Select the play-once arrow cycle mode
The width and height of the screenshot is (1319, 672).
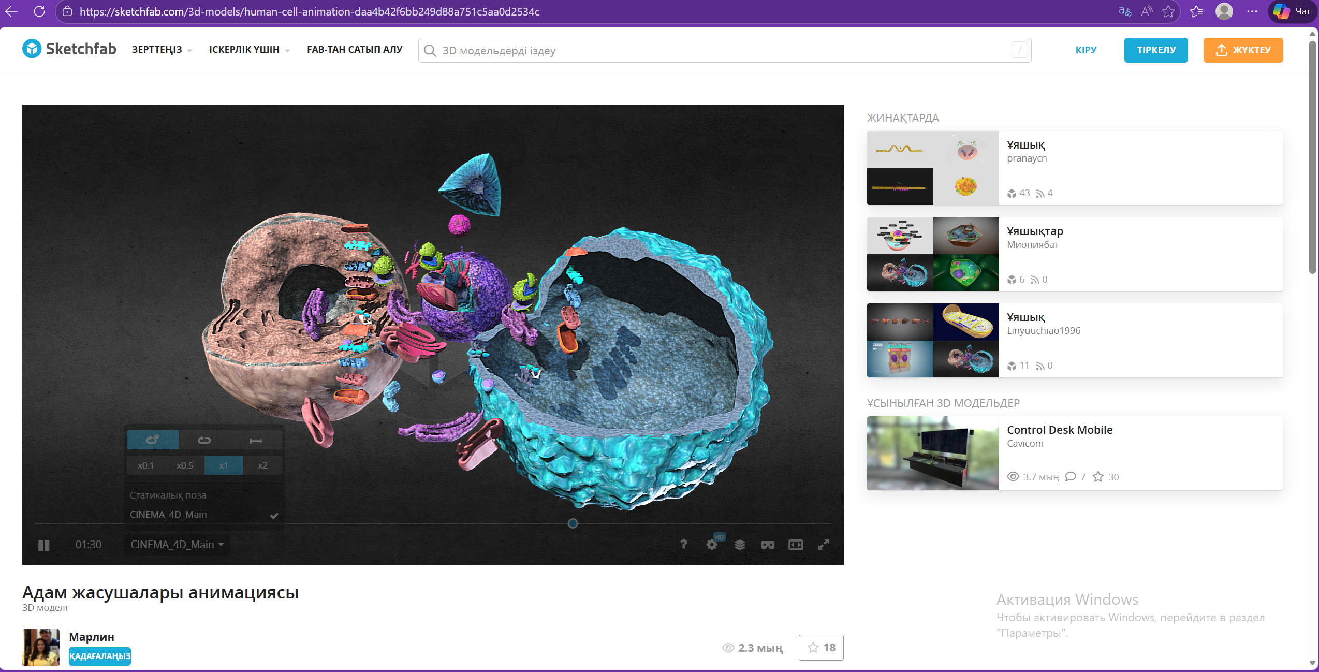point(256,441)
